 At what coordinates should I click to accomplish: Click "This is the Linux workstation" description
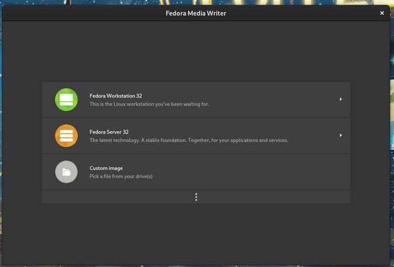[149, 105]
